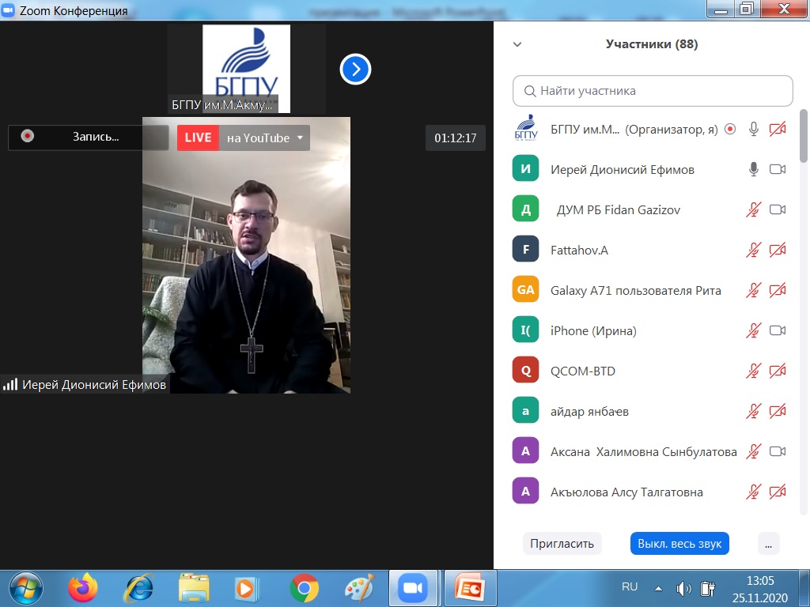Viewport: 810px width, 607px height.
Task: Click the Найти участника search field
Action: coord(653,91)
